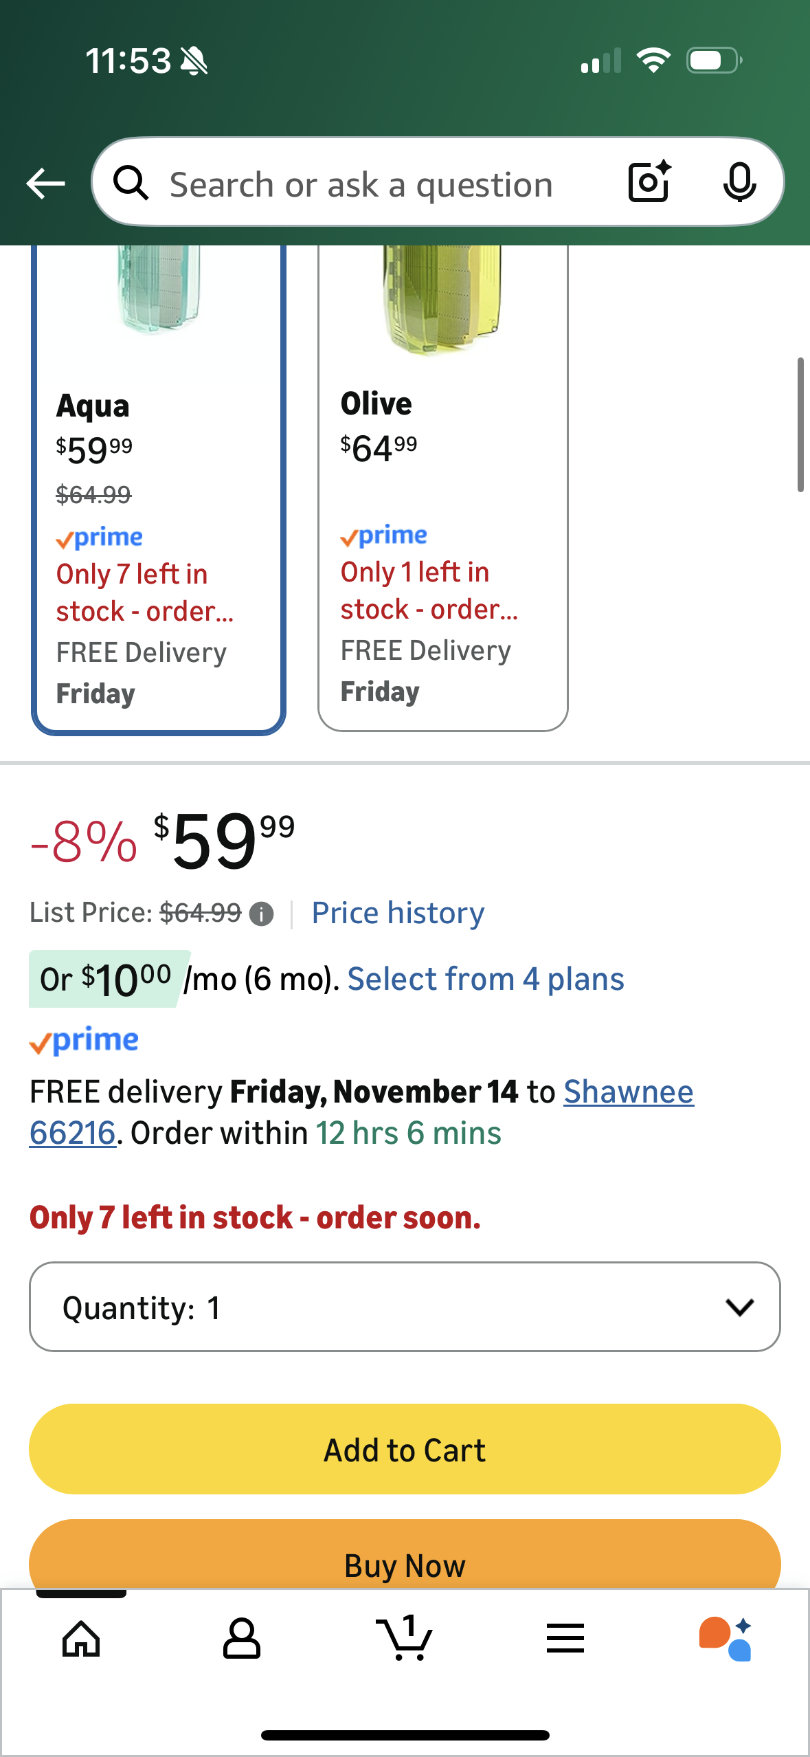This screenshot has height=1757, width=810.
Task: Open the account profile tab
Action: [242, 1639]
